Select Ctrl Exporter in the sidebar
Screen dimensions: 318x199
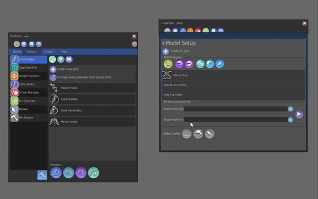point(29,101)
